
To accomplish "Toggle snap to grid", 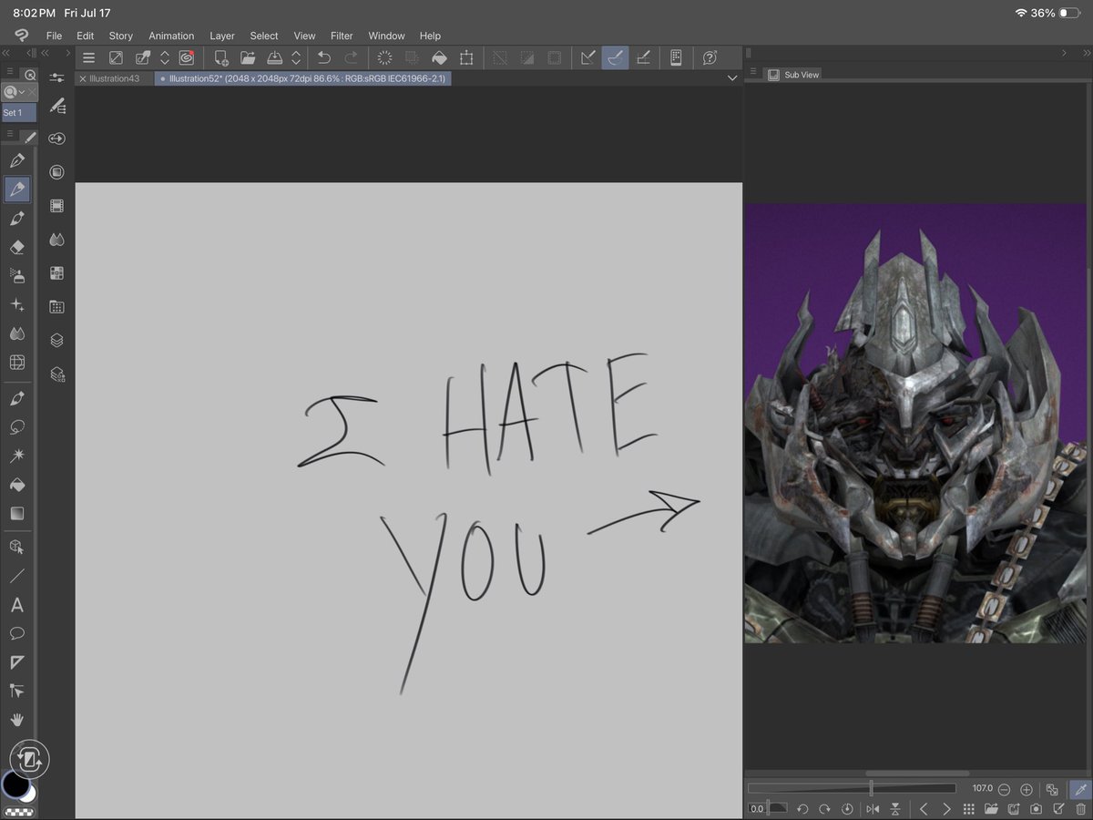I will [x=643, y=57].
